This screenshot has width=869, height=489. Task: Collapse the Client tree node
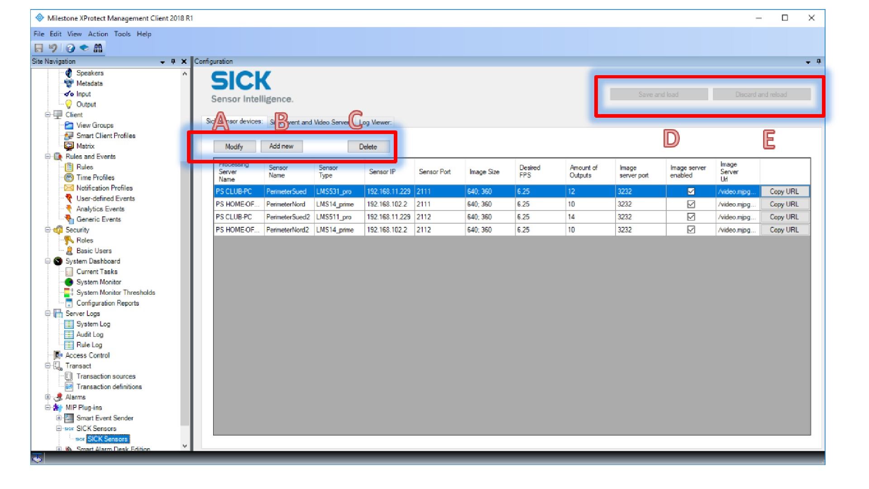coord(48,115)
